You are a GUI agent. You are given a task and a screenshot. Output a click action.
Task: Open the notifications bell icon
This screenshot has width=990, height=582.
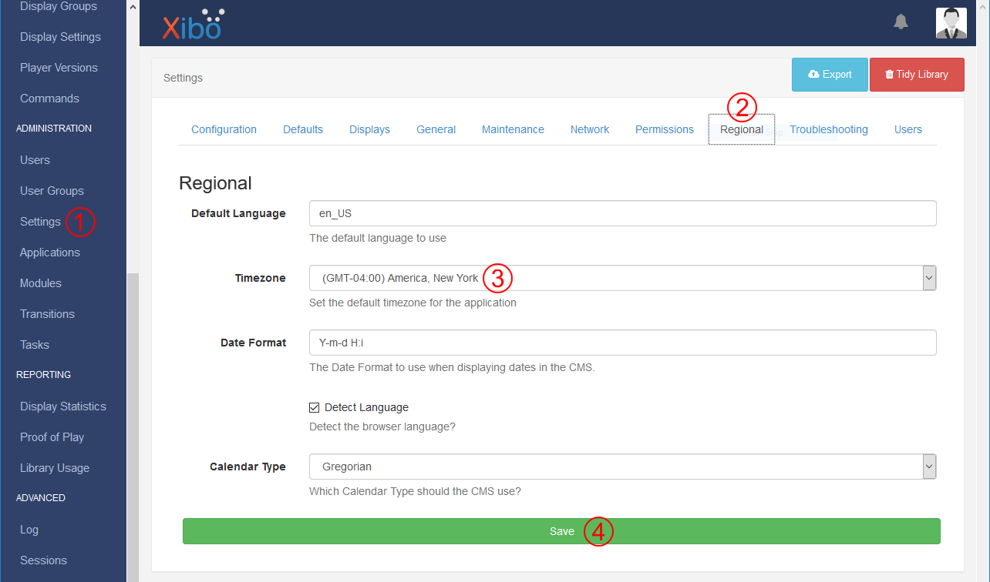(901, 22)
